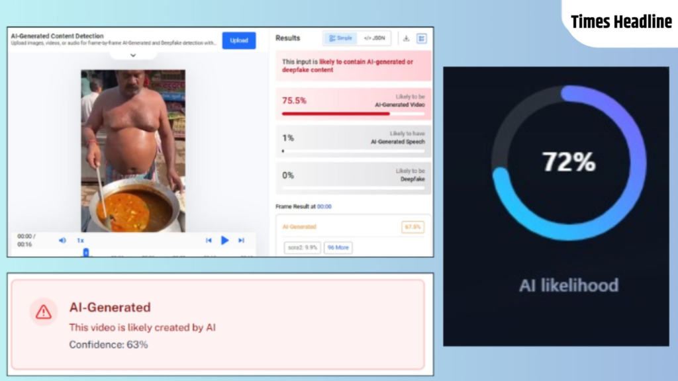
Task: Switch results to JSON view
Action: point(374,38)
